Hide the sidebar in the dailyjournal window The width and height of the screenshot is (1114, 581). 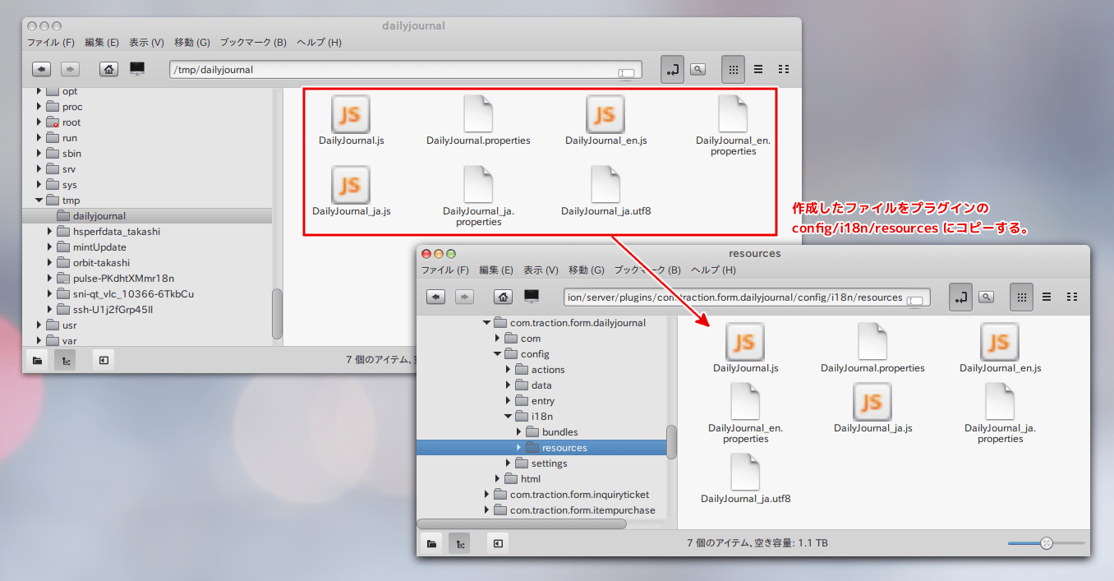(104, 359)
